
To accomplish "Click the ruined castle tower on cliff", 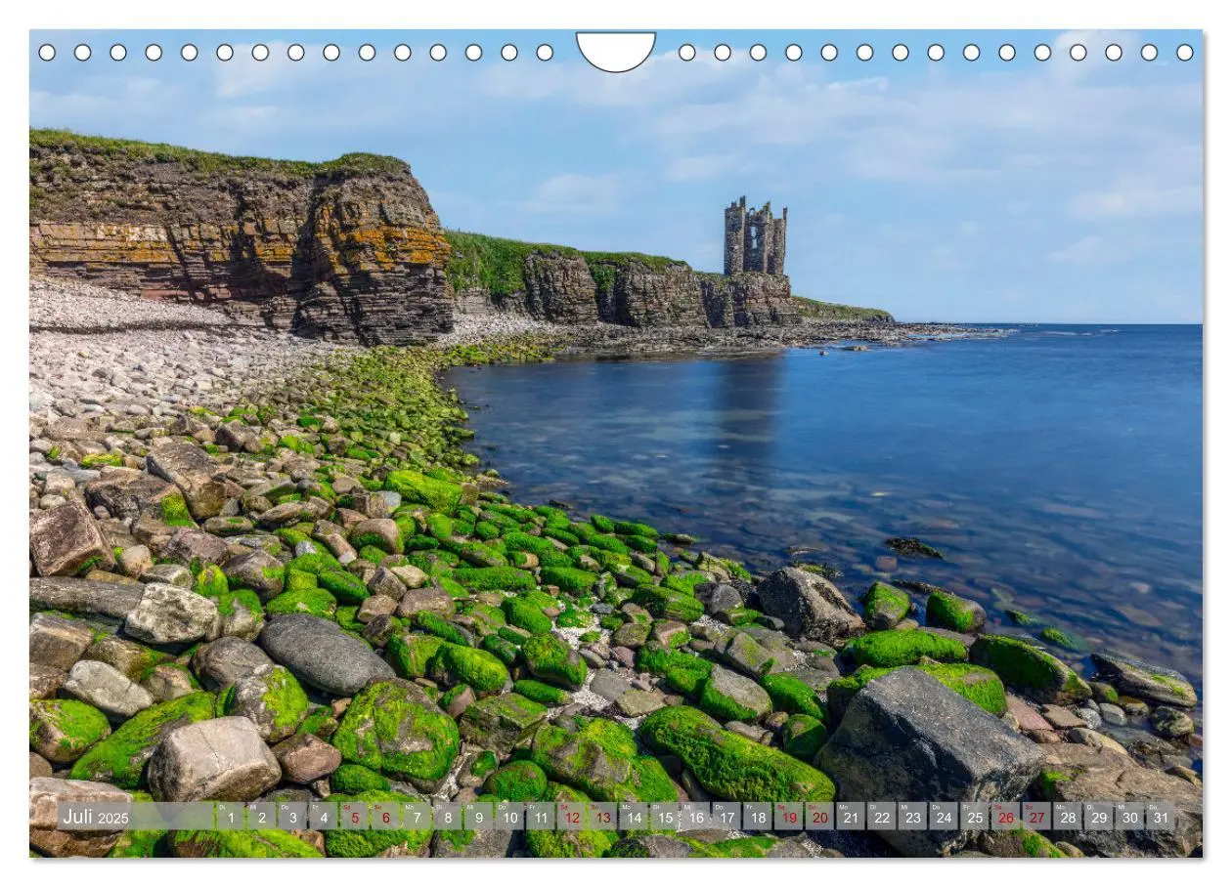I will pos(755,236).
